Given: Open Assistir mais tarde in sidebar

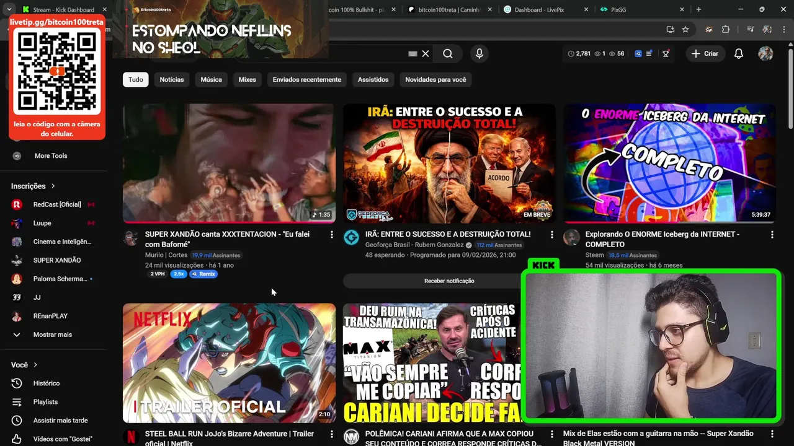Looking at the screenshot, I should coord(60,421).
